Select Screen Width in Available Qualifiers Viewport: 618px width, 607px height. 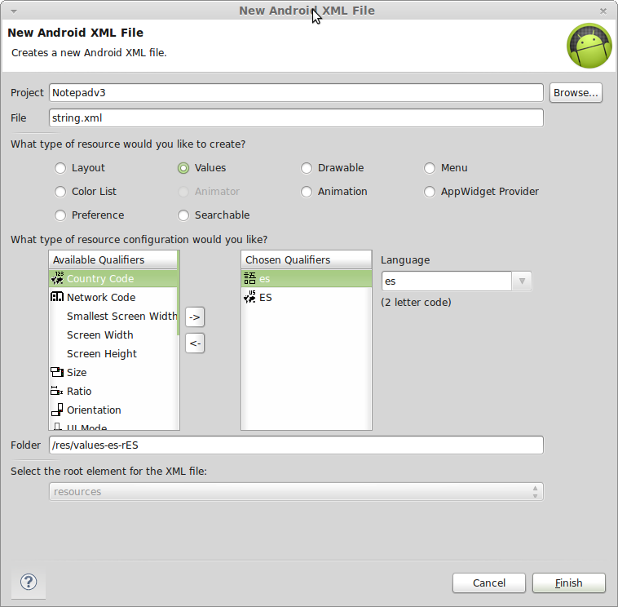click(100, 335)
